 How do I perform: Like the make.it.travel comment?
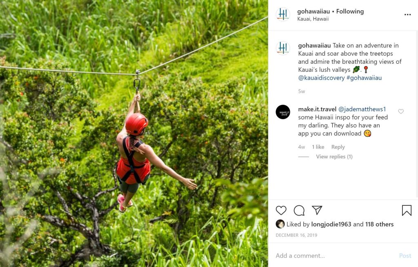point(401,111)
